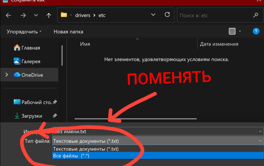Image resolution: width=264 pixels, height=166 pixels.
Task: Expand the OneDrive tree node
Action: pos(7,75)
